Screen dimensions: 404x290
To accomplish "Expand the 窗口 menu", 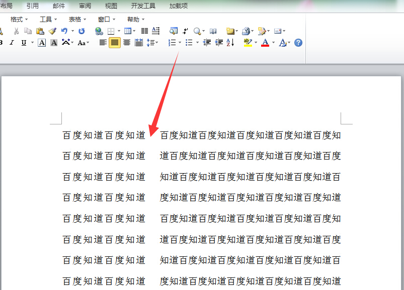I will (x=107, y=19).
